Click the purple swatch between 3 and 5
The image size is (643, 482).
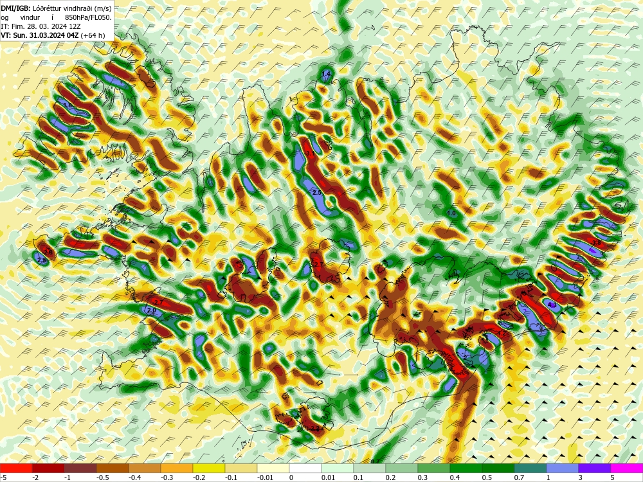[x=595, y=468]
